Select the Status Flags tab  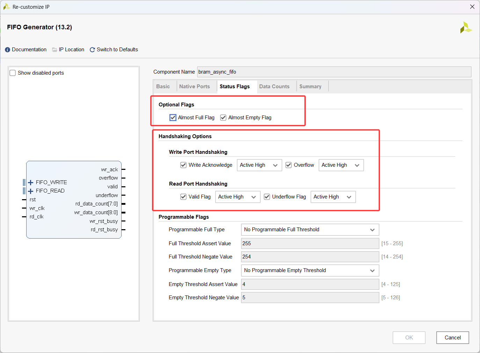click(x=235, y=87)
